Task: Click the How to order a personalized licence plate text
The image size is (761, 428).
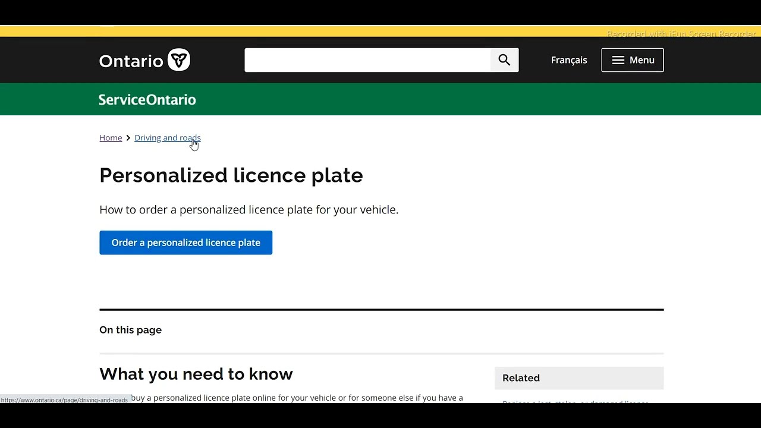Action: tap(249, 210)
